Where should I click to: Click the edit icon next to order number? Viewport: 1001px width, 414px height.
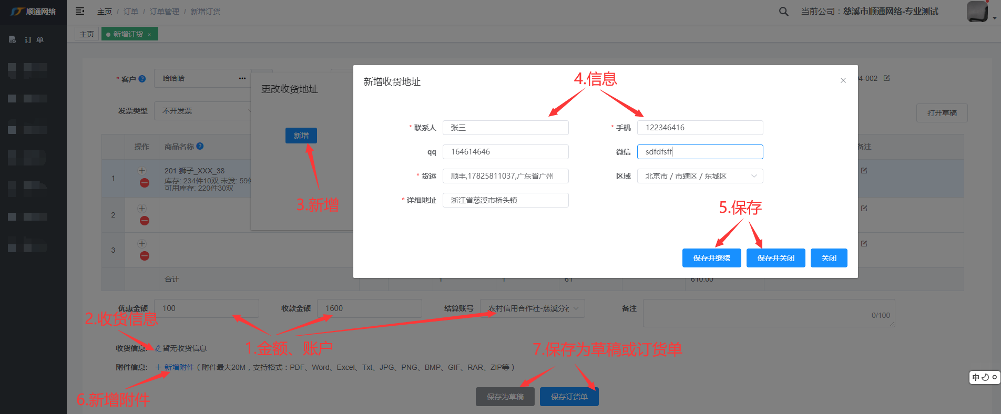(886, 78)
